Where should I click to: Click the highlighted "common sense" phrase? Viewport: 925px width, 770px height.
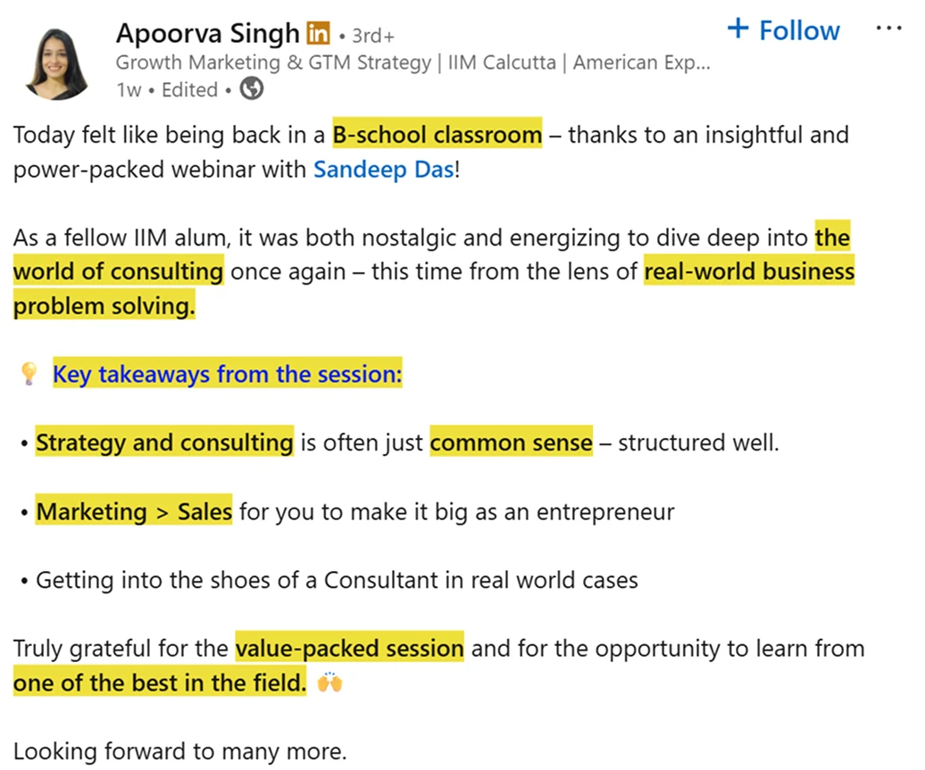(511, 443)
